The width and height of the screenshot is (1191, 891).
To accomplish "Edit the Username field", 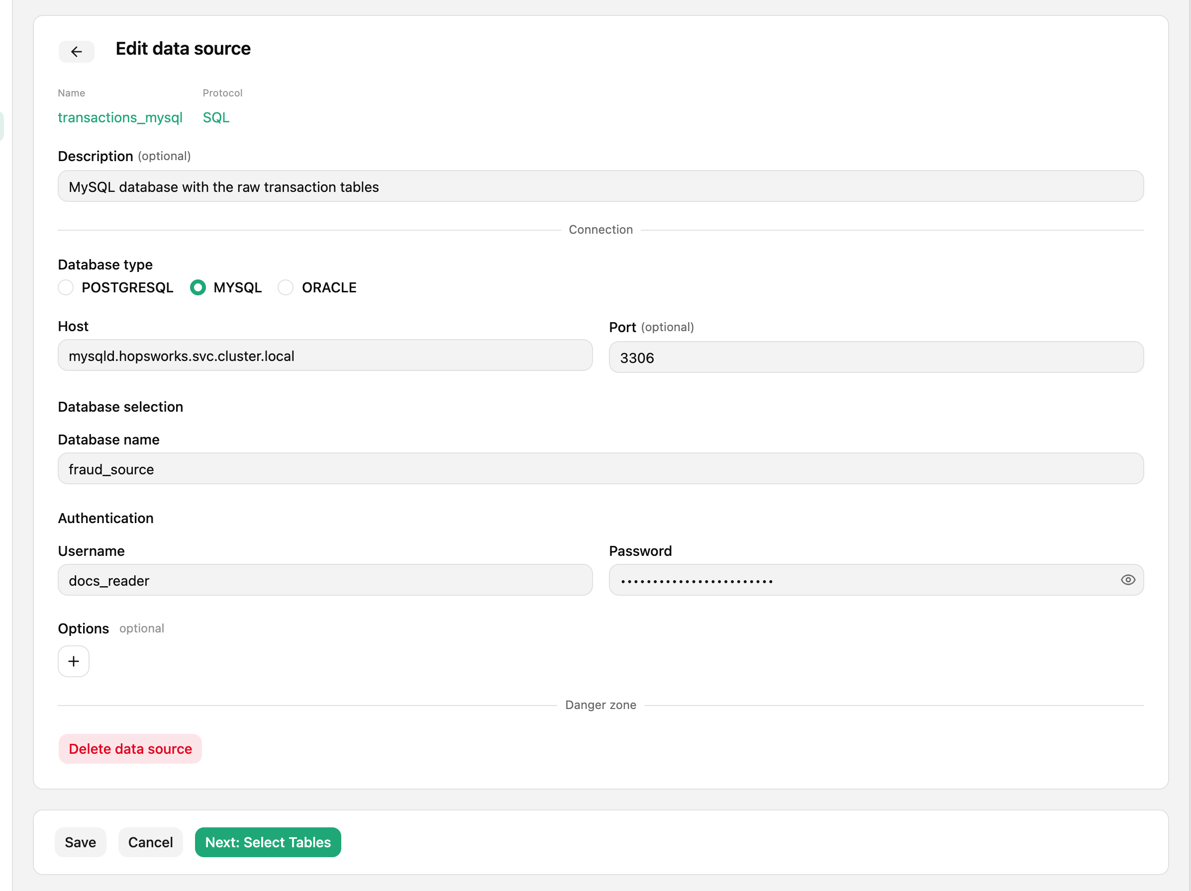I will coord(325,580).
